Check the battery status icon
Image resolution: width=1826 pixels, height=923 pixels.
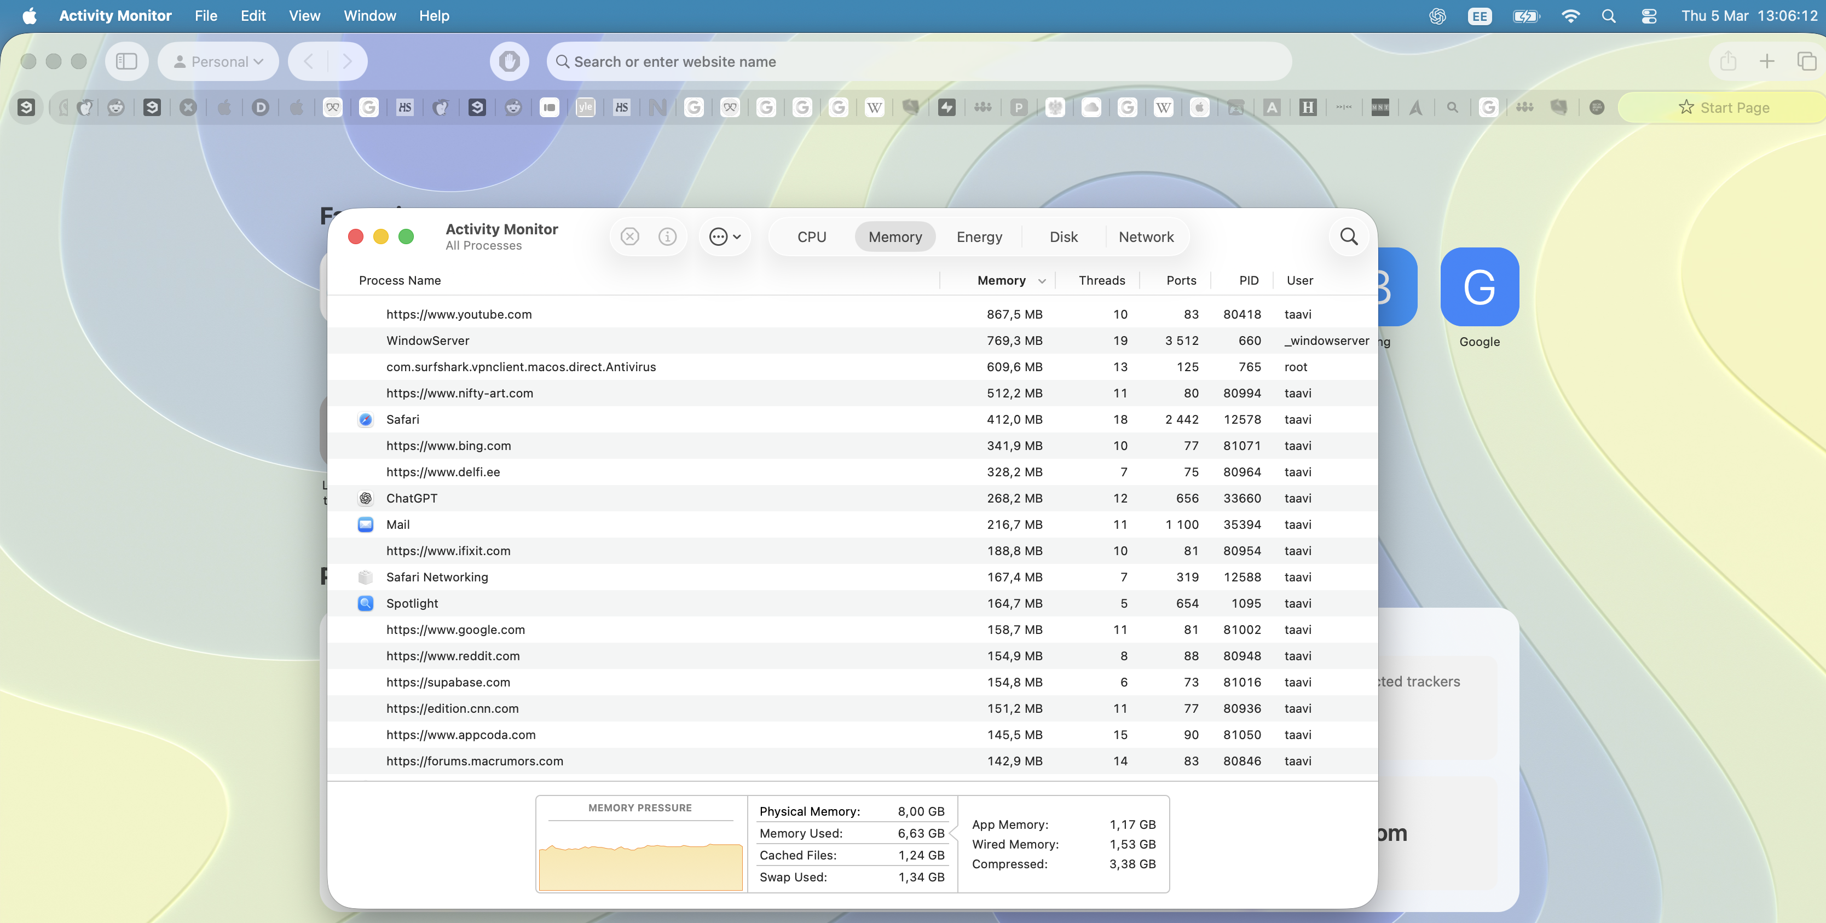[1526, 15]
